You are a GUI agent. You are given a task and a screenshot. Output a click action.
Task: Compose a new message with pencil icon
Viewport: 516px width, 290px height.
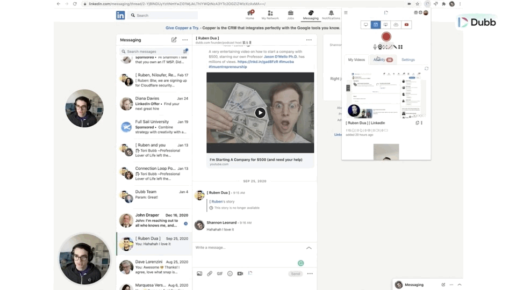[174, 40]
